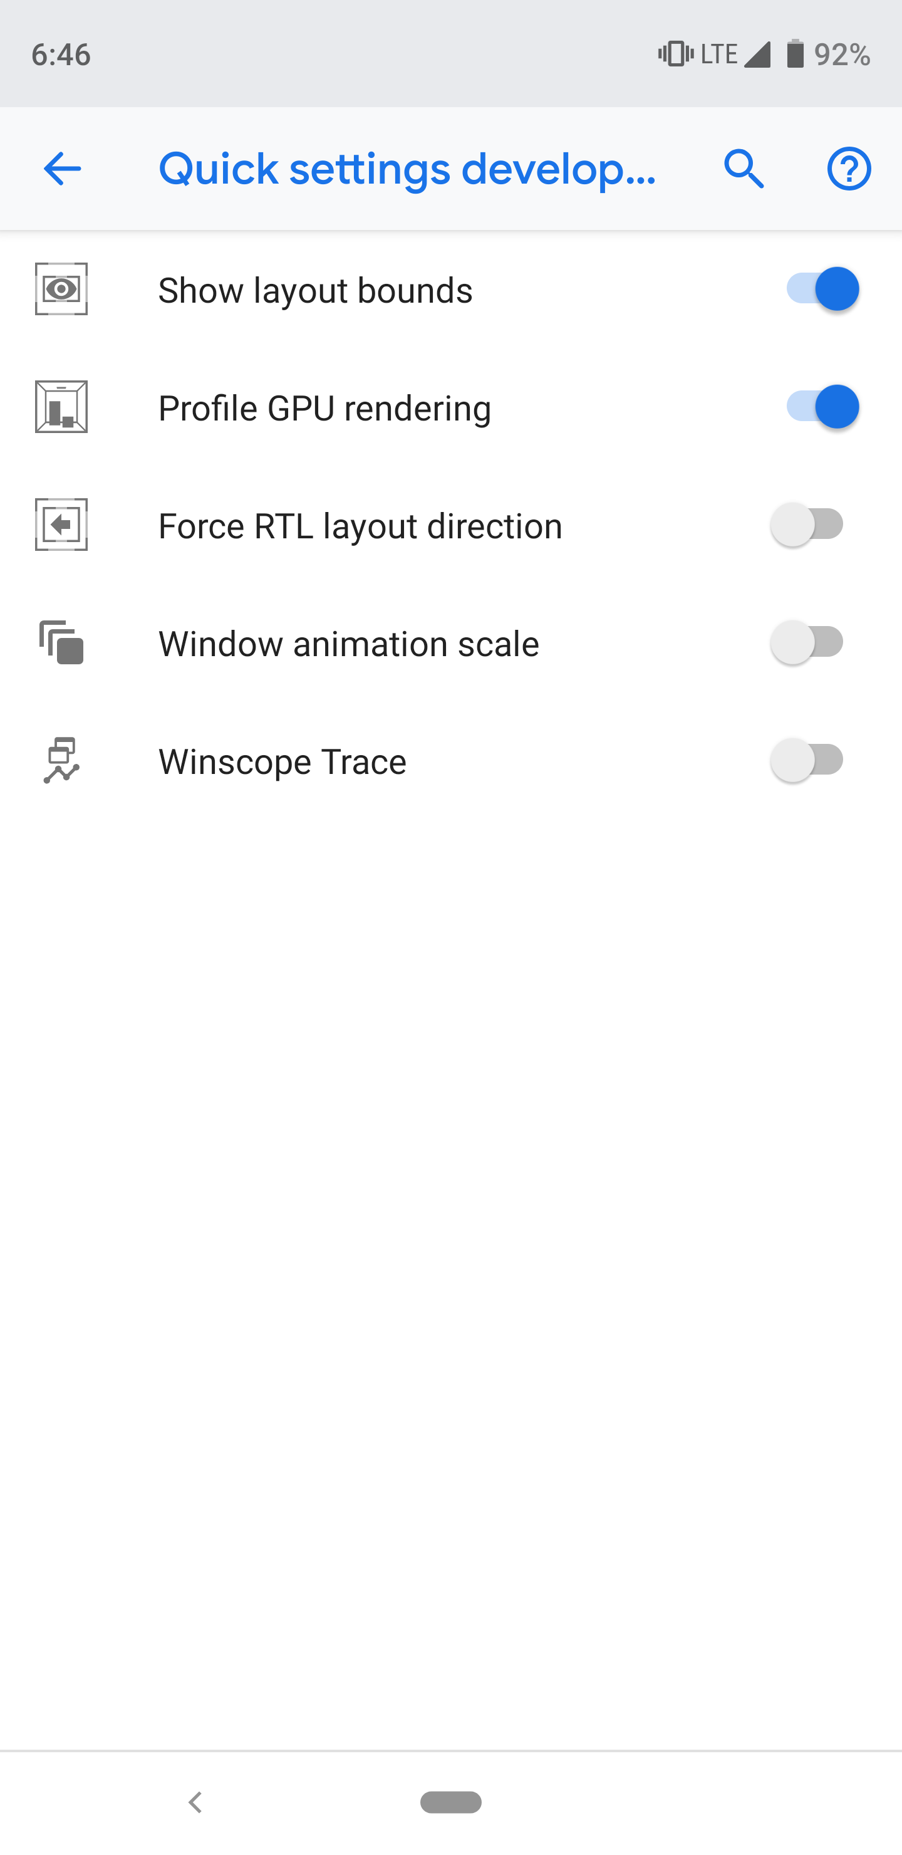Enable Force RTL layout direction switch
The image size is (902, 1855).
pyautogui.click(x=807, y=525)
